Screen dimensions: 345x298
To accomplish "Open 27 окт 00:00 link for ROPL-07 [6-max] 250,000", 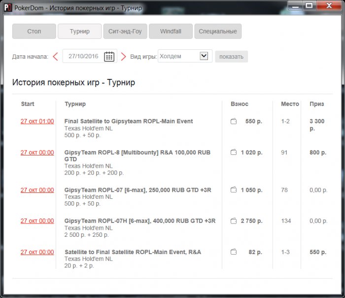I will (x=37, y=190).
